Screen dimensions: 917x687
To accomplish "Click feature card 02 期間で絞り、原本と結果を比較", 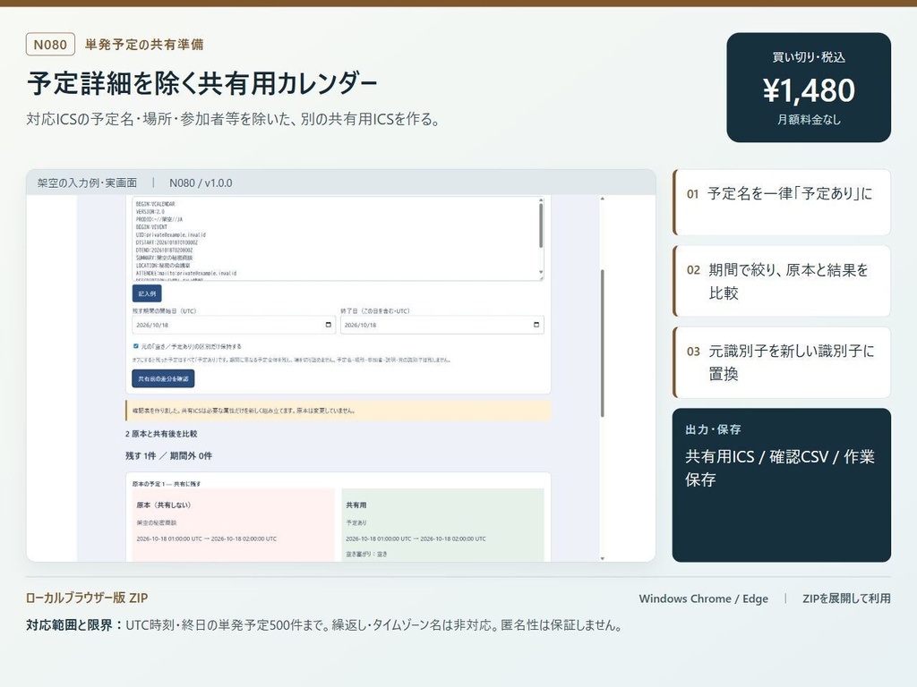I will tap(782, 281).
